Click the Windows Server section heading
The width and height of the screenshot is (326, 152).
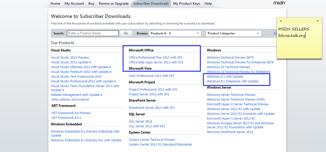[219, 87]
